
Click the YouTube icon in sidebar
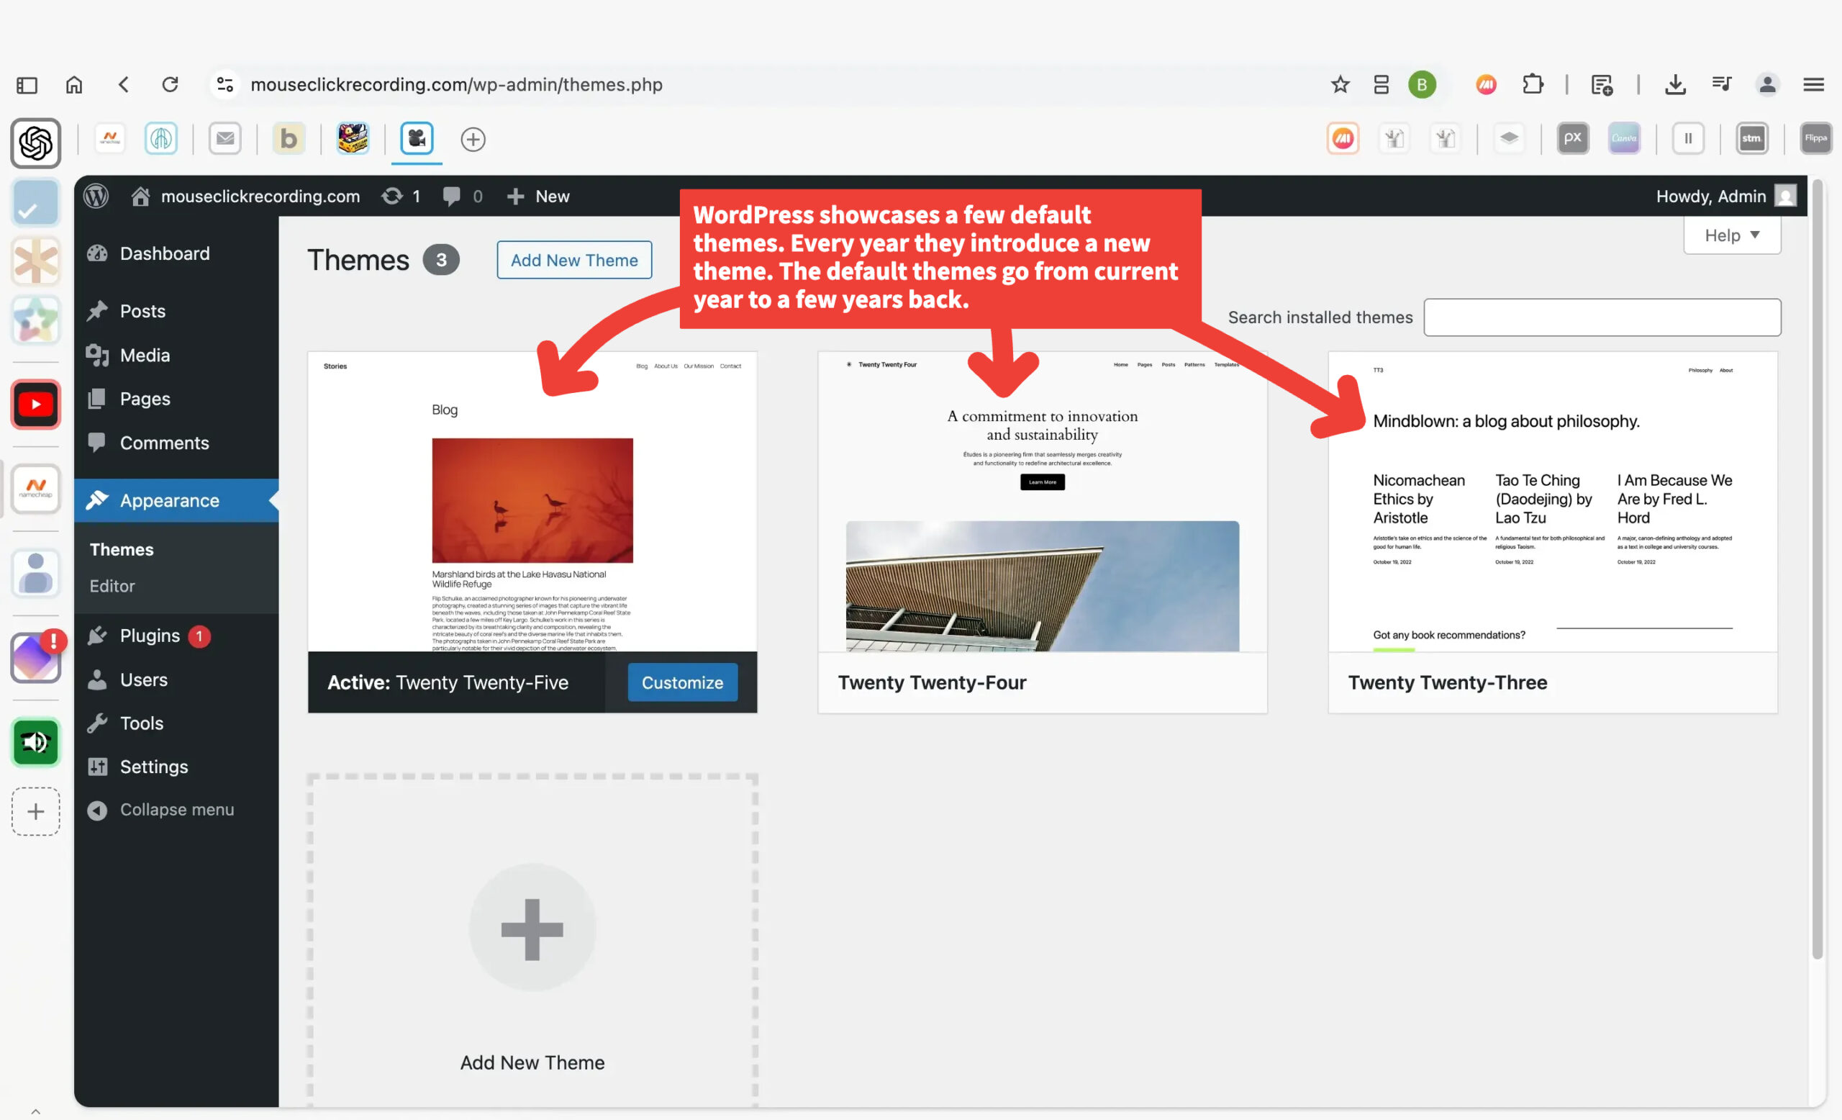(x=35, y=405)
